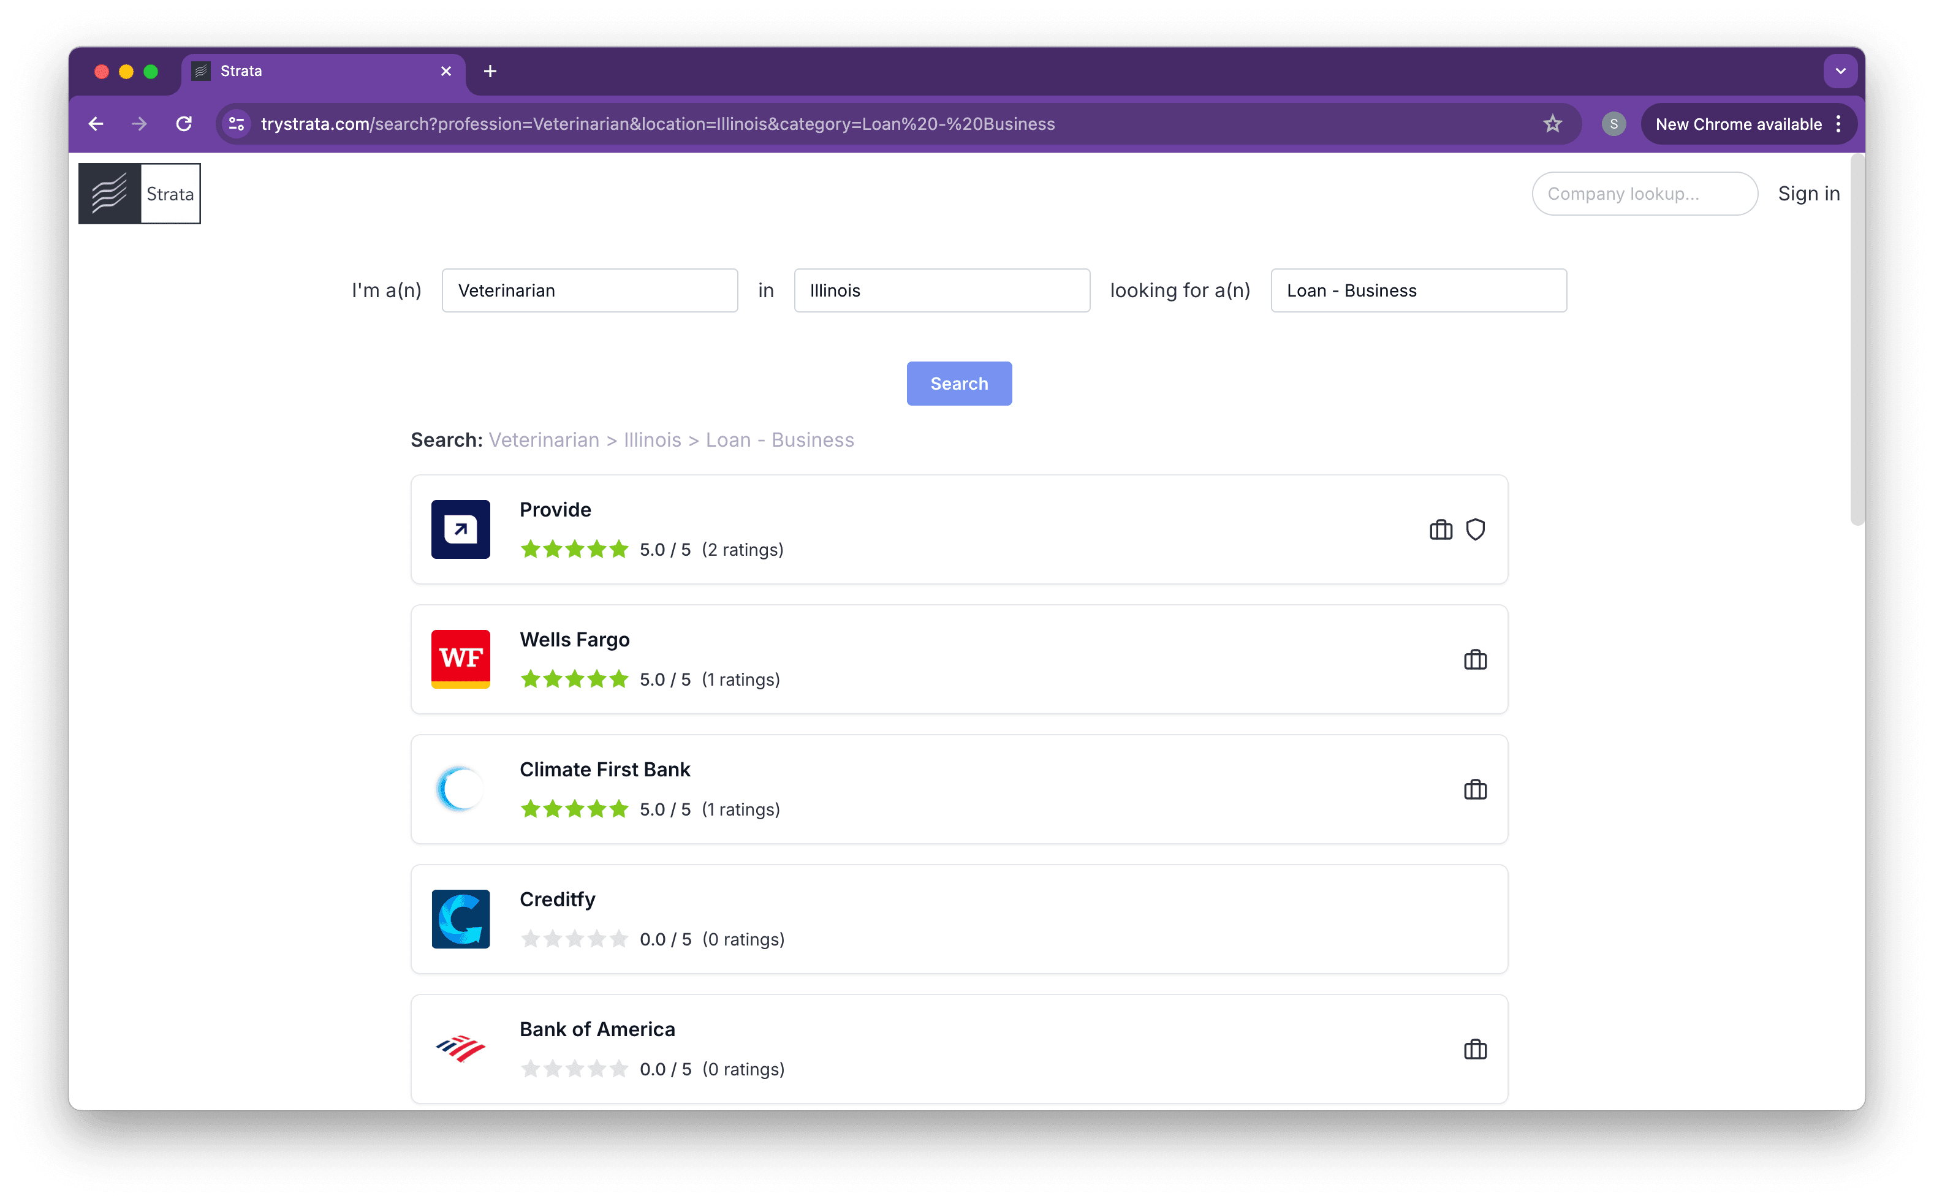
Task: Click the Strata logo in header
Action: click(x=140, y=194)
